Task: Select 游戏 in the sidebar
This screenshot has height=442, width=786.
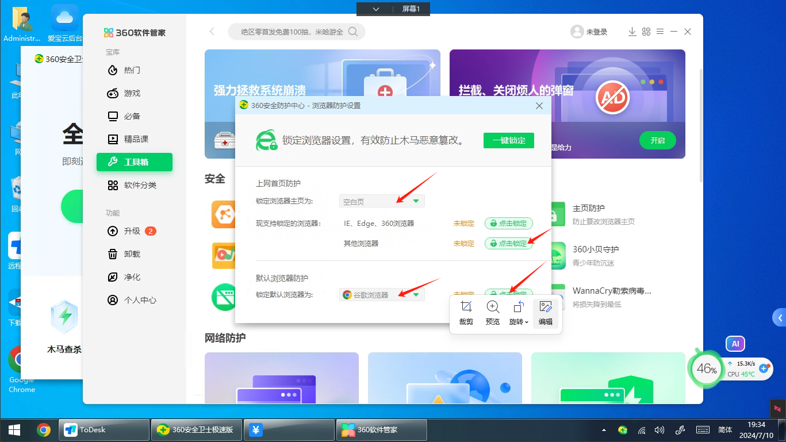Action: (x=135, y=93)
